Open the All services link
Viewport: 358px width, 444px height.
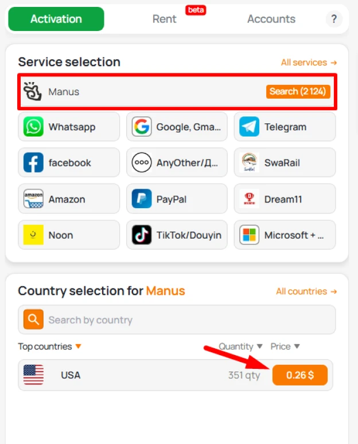tap(309, 63)
